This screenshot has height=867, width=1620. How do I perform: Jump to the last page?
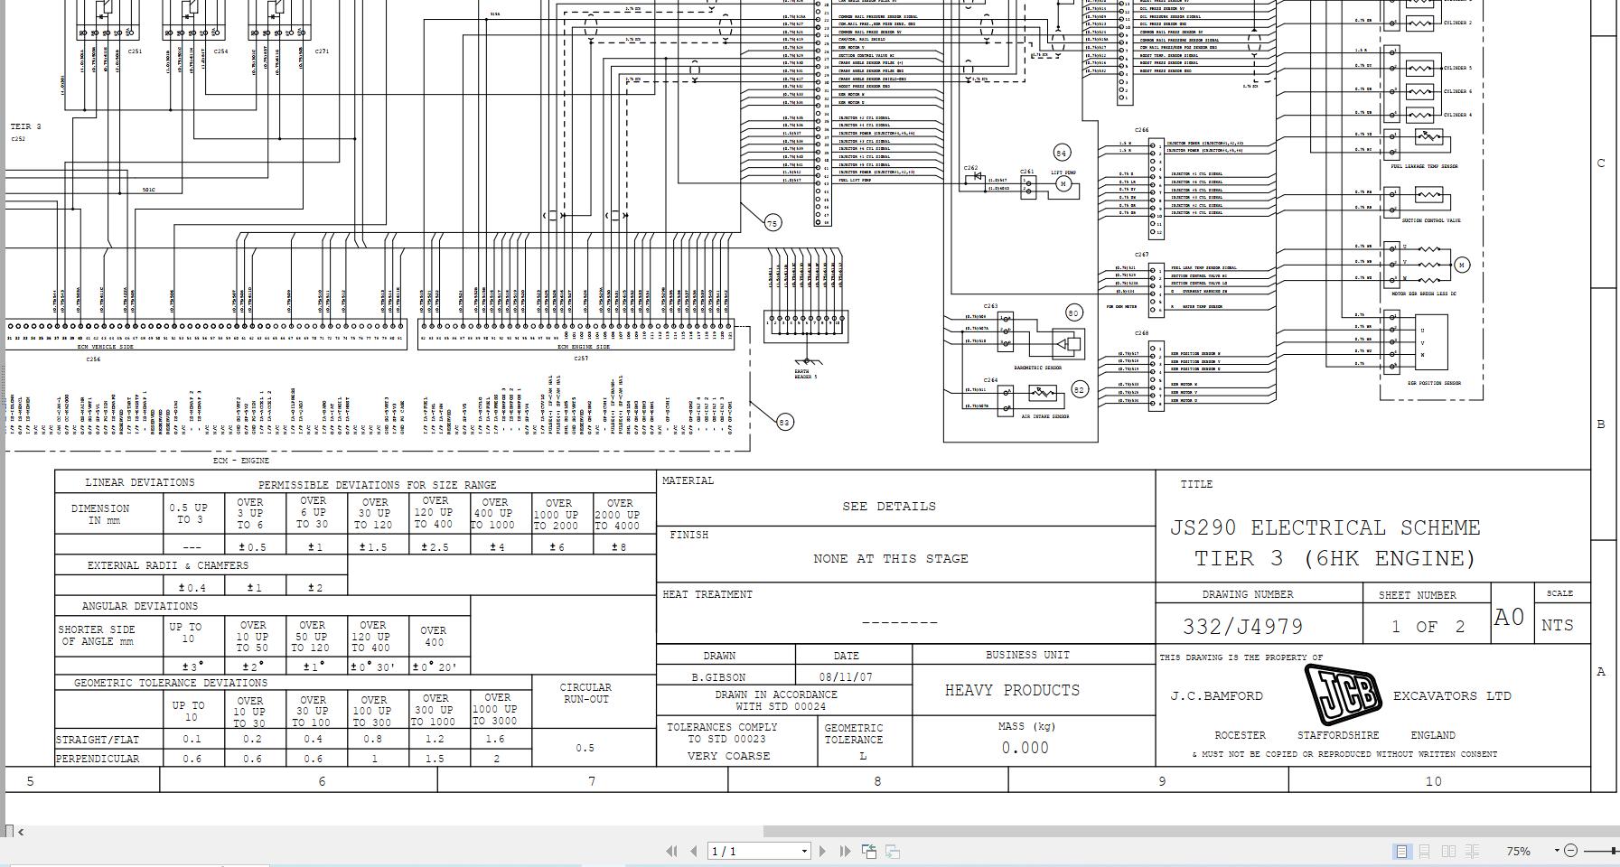(x=845, y=850)
